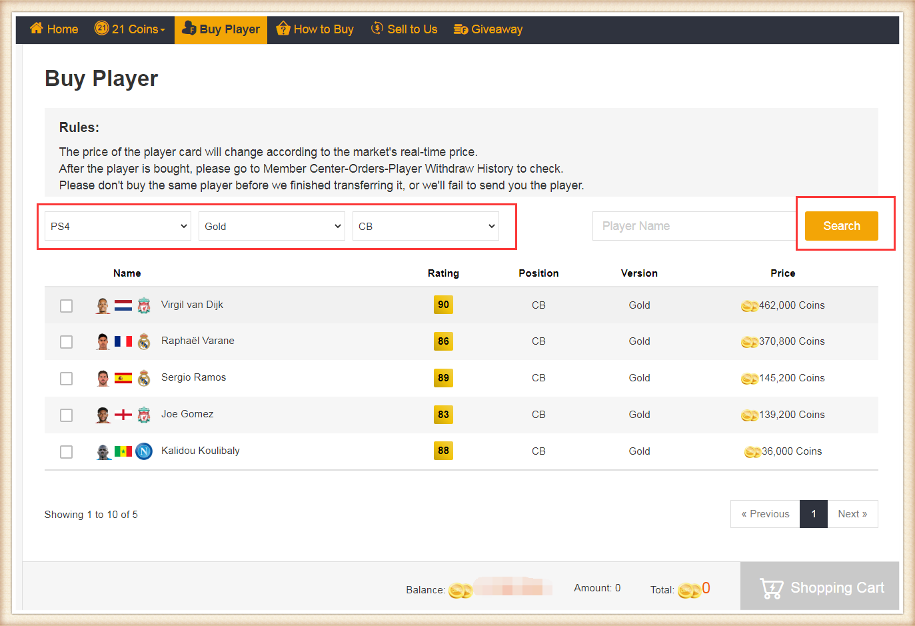Screen dimensions: 915x626
Task: Click the Sell to Us dollar icon
Action: point(377,28)
